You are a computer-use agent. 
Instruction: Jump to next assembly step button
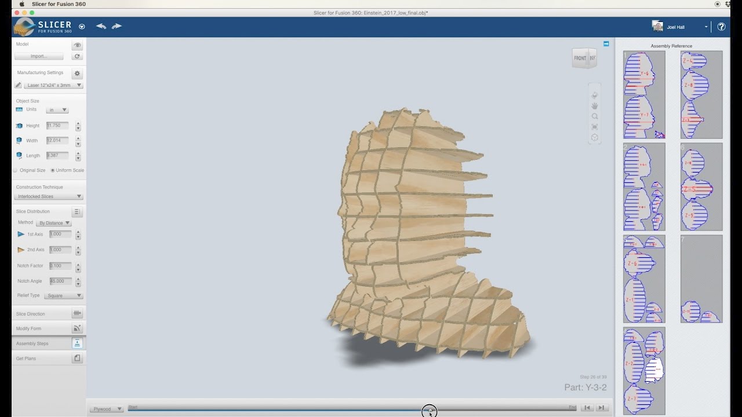tap(602, 408)
